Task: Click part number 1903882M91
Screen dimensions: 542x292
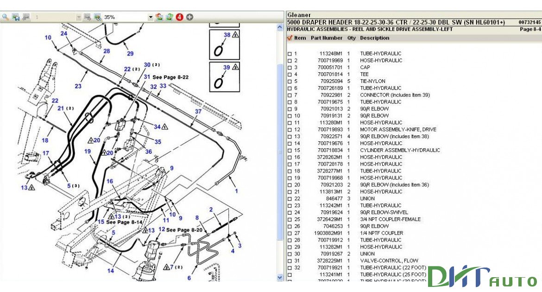Action: (328, 233)
